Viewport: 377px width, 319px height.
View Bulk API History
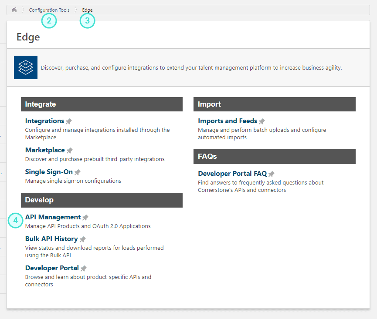click(51, 239)
